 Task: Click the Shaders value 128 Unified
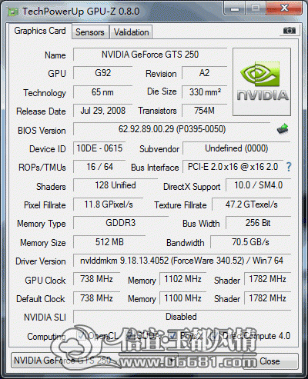(x=115, y=185)
